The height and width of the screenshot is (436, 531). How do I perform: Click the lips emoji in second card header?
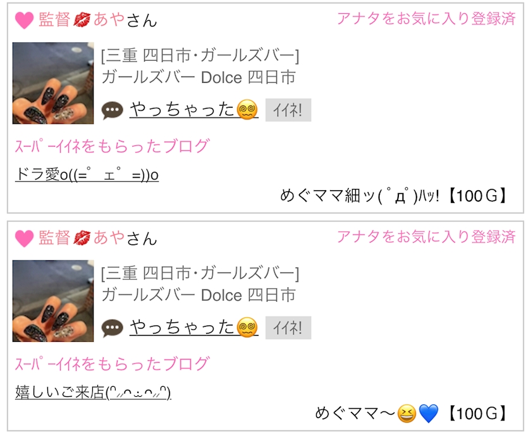pos(82,238)
